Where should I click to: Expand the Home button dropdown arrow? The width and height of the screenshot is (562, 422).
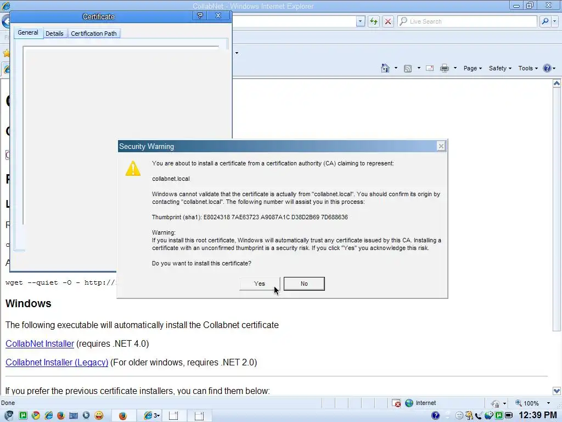(396, 68)
